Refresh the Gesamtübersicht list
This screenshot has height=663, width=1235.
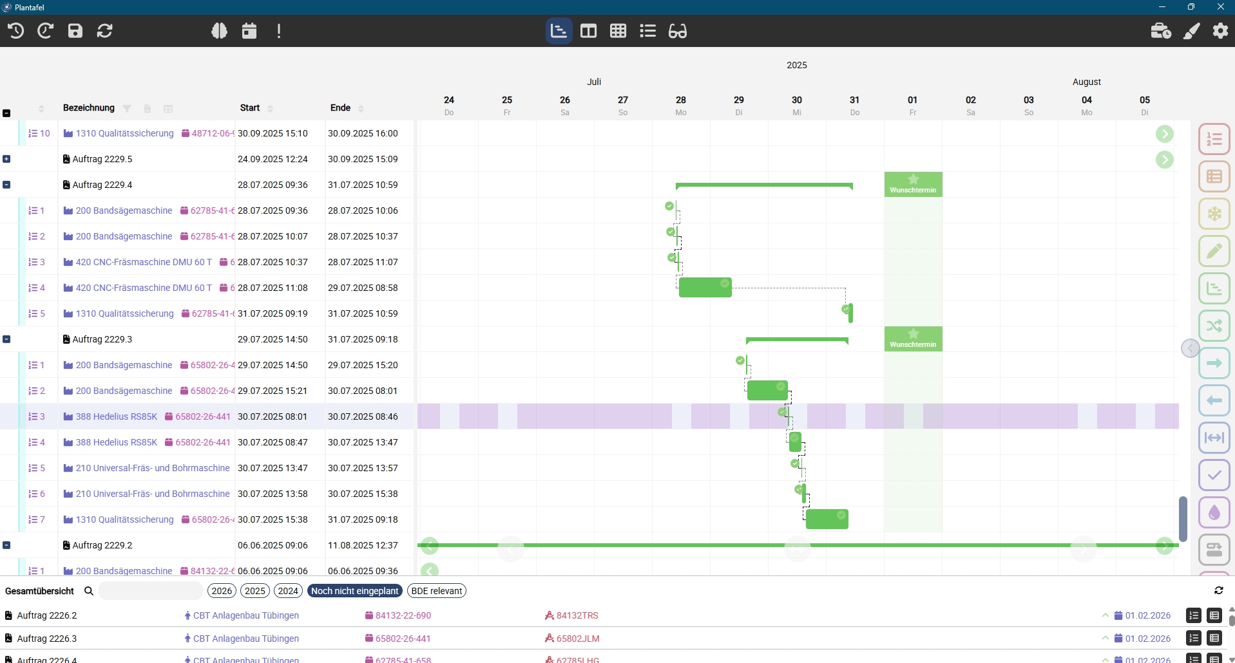tap(1219, 590)
